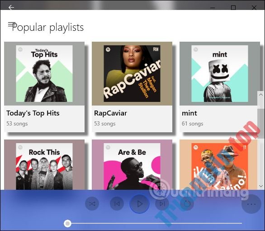Open the mint playlist cover
This screenshot has width=265, height=231.
pyautogui.click(x=220, y=74)
